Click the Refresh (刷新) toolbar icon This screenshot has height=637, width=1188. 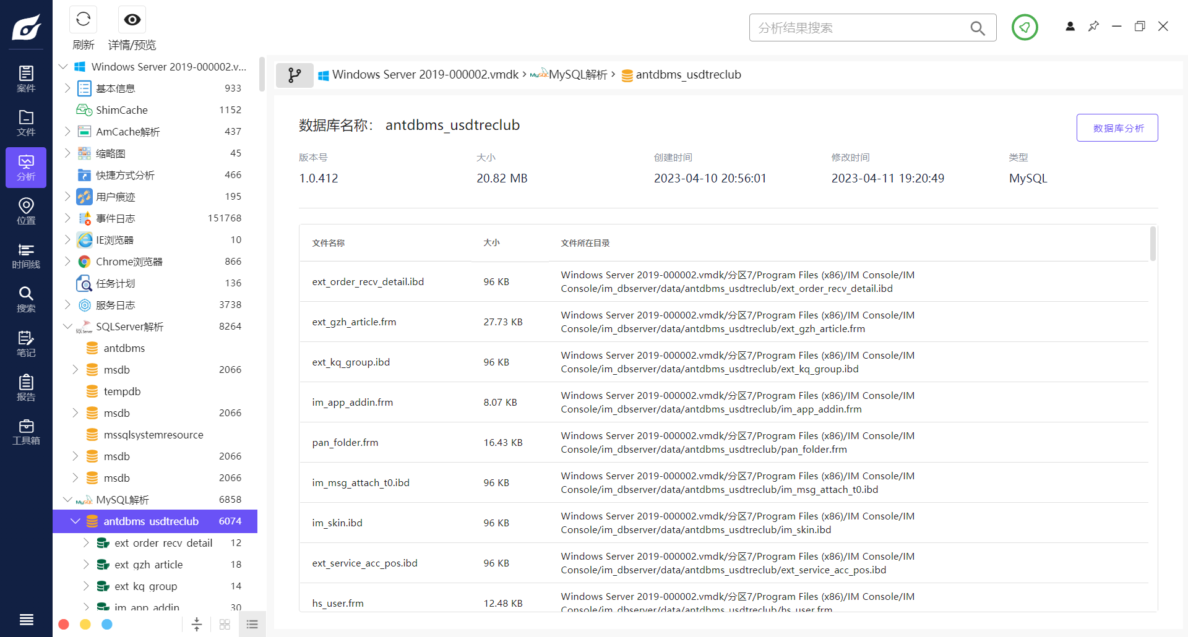point(83,20)
